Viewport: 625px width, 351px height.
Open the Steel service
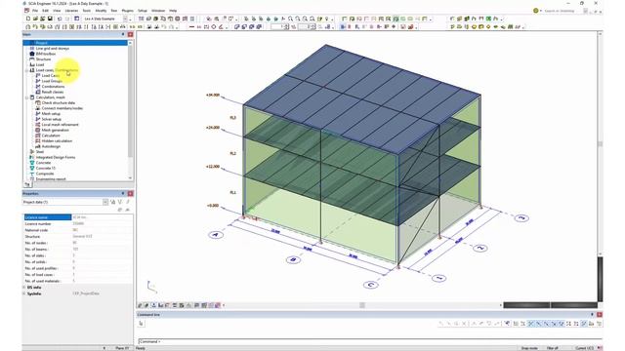(39, 152)
